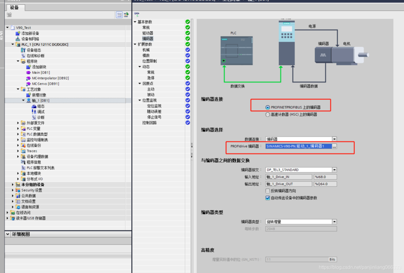Click the MC-Interpolator [OB92] block icon

click(28, 78)
